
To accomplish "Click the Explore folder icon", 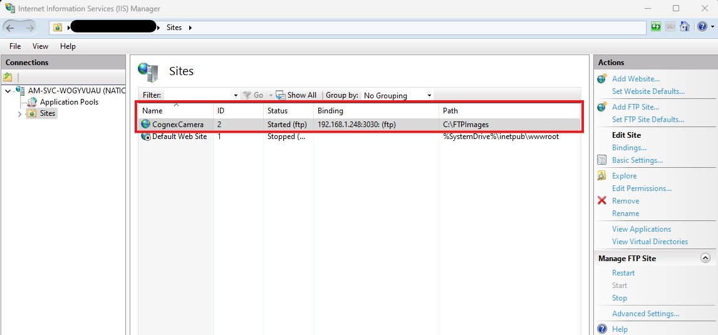I will 601,176.
